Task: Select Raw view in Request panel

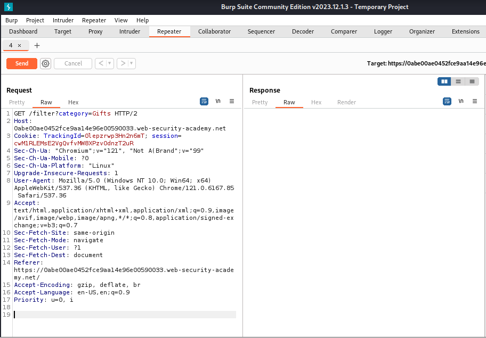Action: [46, 102]
